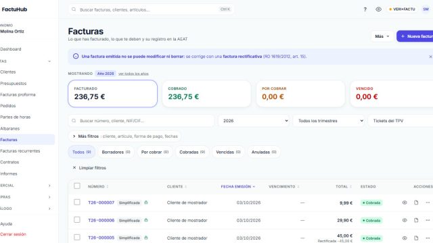The image size is (433, 243).
Task: Expand the sidebar group above Ayuda
Action: tap(27, 209)
